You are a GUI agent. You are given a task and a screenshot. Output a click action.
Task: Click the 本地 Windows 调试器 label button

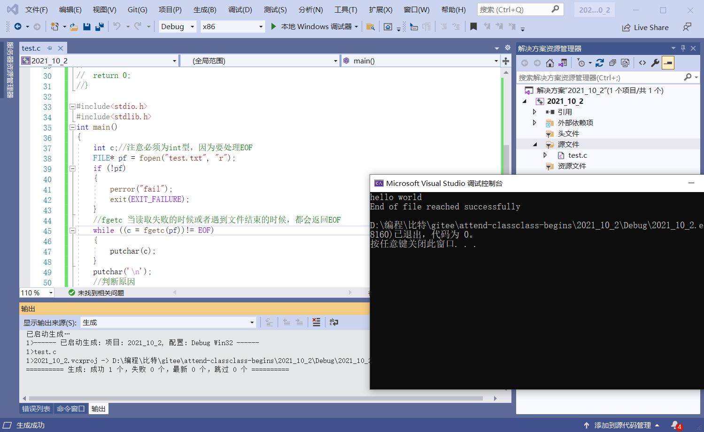coord(316,27)
